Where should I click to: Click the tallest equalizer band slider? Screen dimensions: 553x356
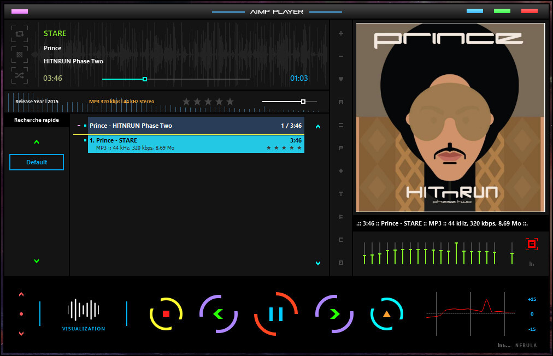(x=456, y=253)
